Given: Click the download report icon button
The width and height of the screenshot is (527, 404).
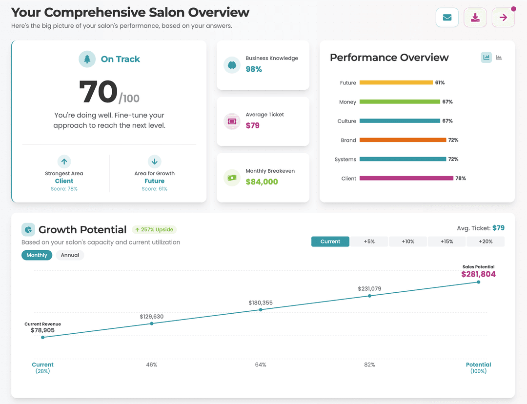Looking at the screenshot, I should tap(475, 18).
